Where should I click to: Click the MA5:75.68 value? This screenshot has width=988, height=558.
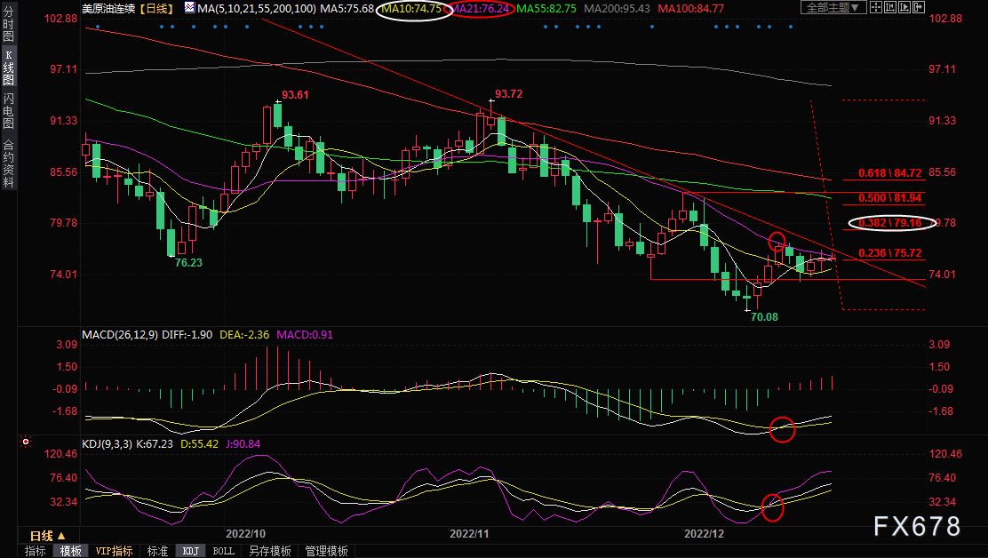pyautogui.click(x=347, y=8)
